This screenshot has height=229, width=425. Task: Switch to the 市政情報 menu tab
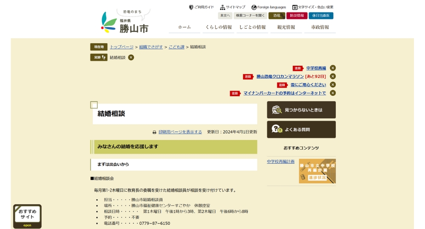(320, 27)
